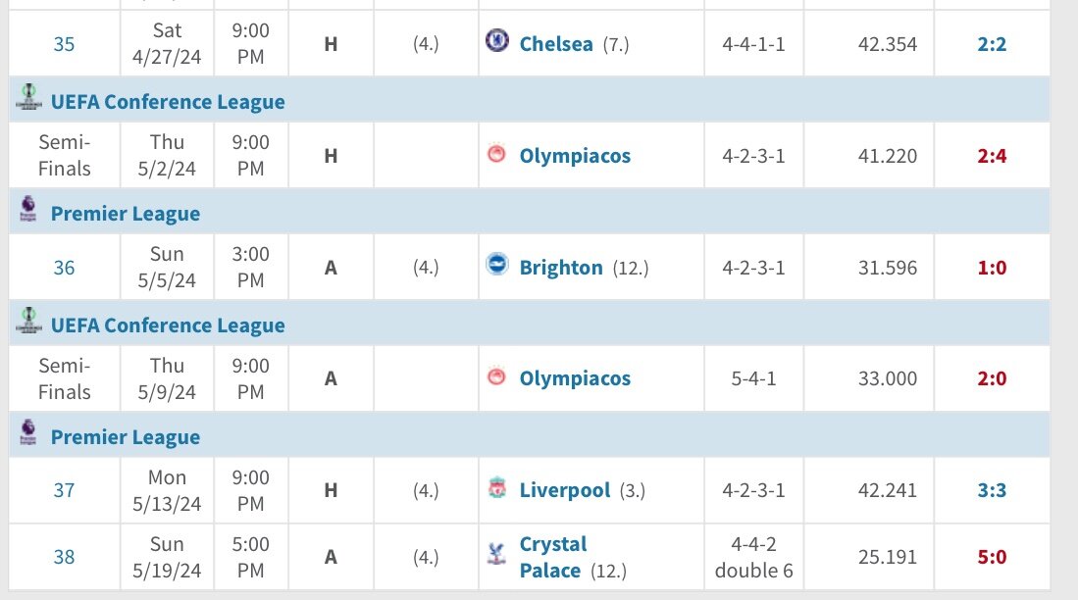The image size is (1078, 600).
Task: Click the second UEFA Conference League trophy icon
Action: click(x=28, y=321)
